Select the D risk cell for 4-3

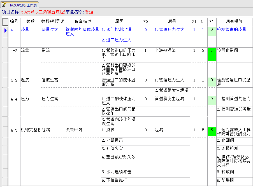tap(212, 82)
